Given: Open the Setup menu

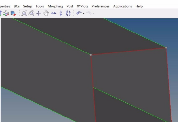Looking at the screenshot, I should tap(28, 6).
